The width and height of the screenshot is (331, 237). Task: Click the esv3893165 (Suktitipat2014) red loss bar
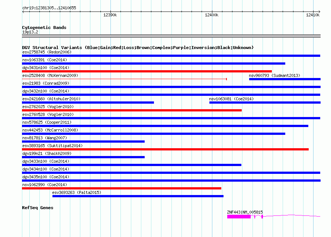165,149
